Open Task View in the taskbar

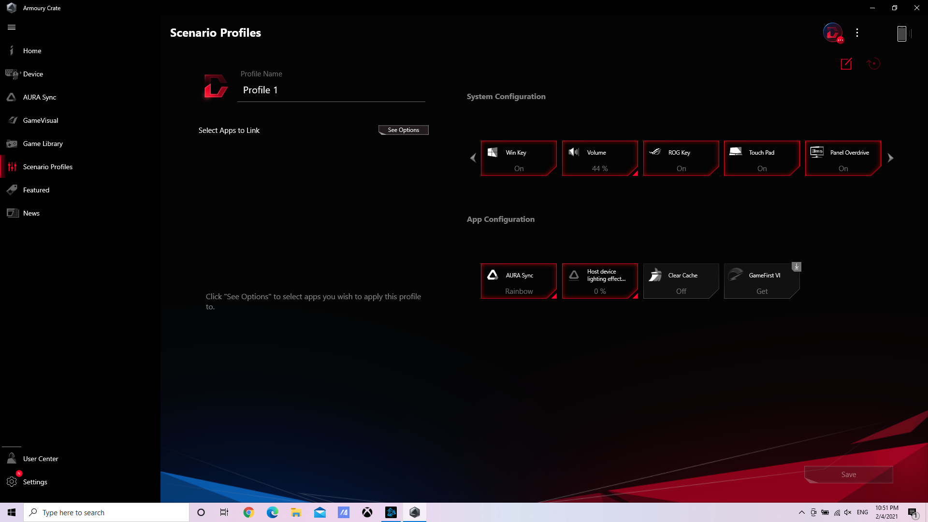click(224, 512)
